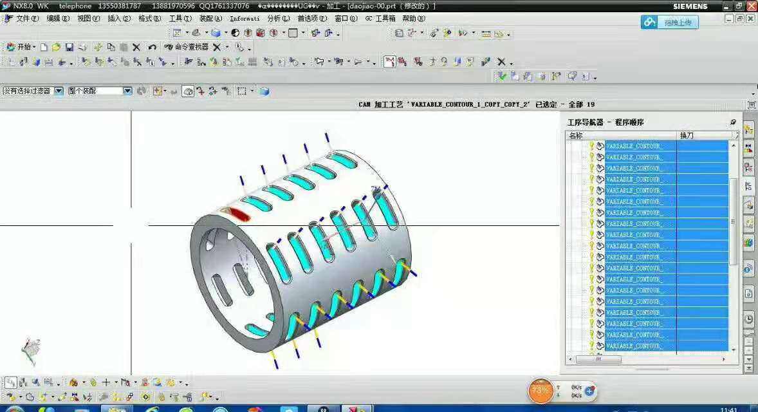Image resolution: width=758 pixels, height=412 pixels.
Task: Select first VARIABLE_CONTOUR operation in navigator
Action: click(x=634, y=146)
